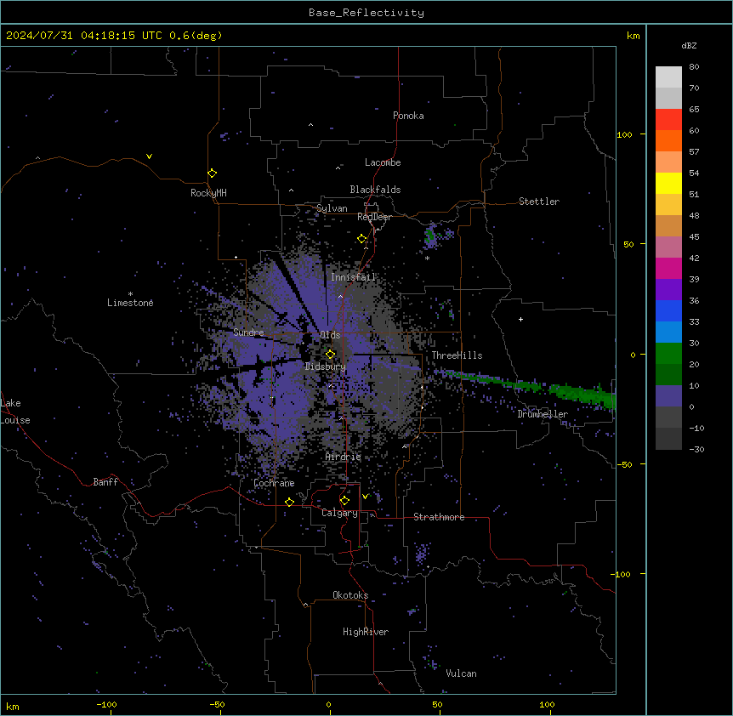
Task: Click the Okotoks city label
Action: click(x=350, y=595)
